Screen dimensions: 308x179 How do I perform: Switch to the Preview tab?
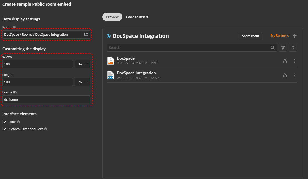pyautogui.click(x=112, y=17)
